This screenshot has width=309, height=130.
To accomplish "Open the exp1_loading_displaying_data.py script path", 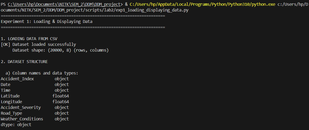I will coord(104,10).
